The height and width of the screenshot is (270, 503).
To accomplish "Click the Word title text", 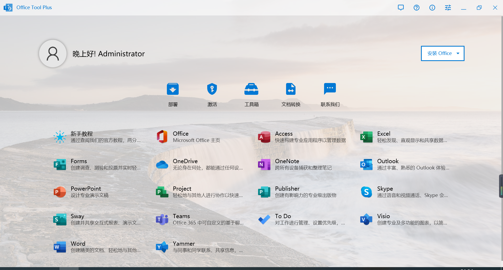I will 78,244.
